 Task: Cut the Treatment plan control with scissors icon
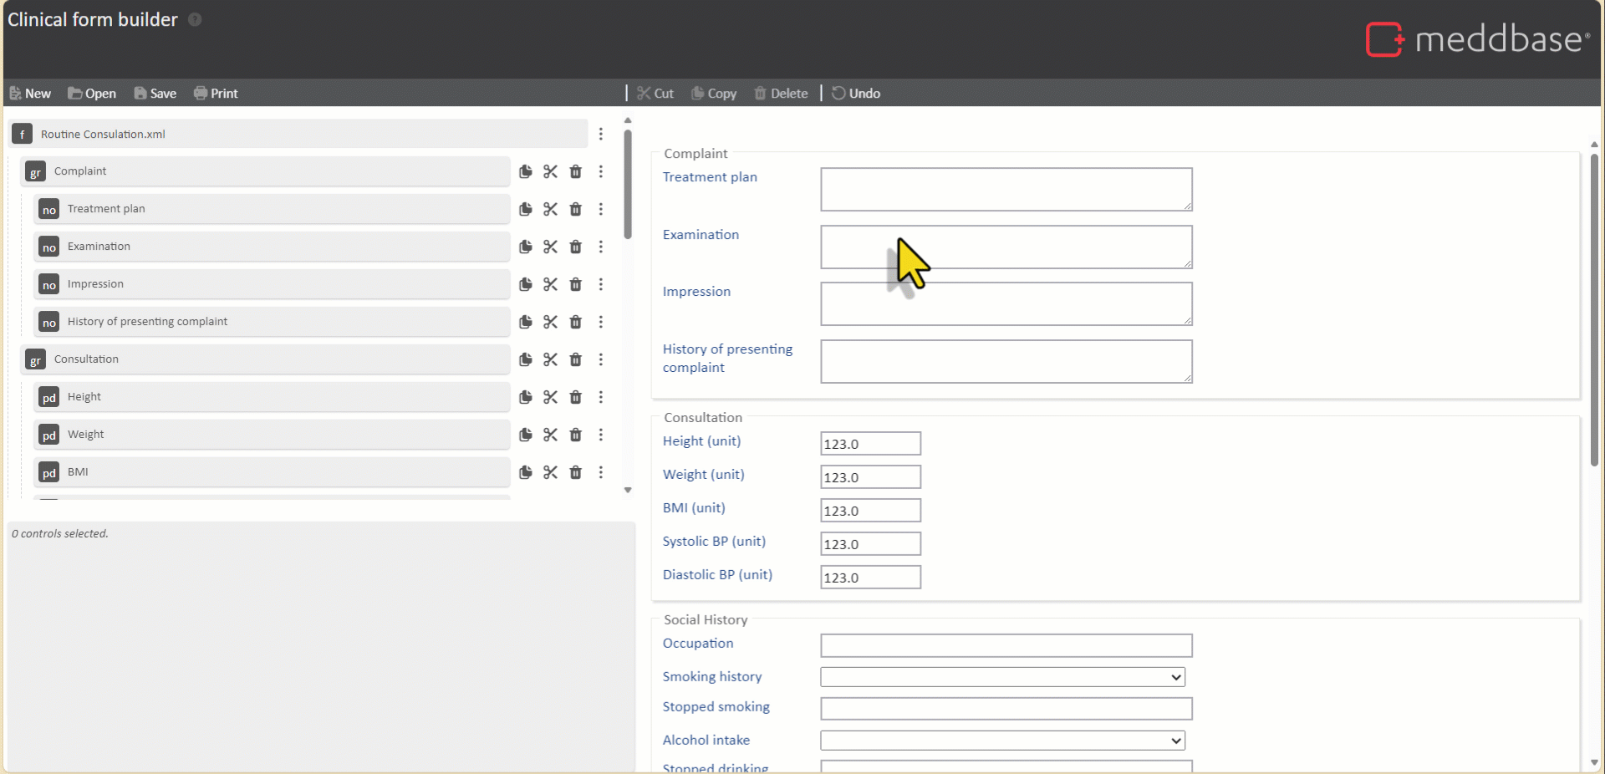click(x=550, y=209)
